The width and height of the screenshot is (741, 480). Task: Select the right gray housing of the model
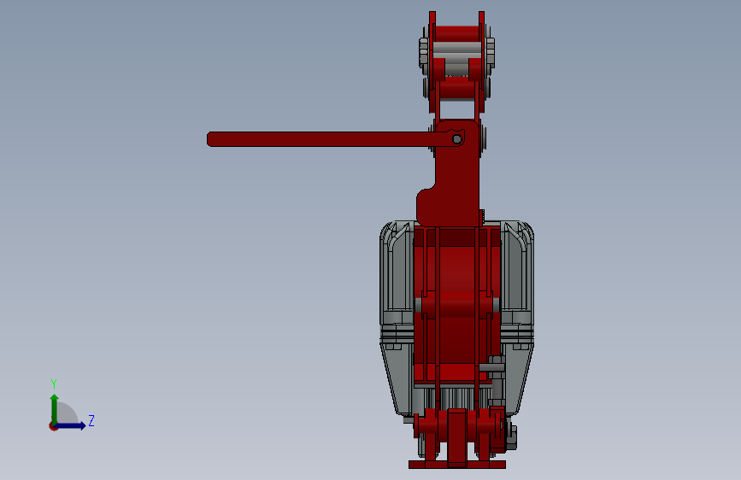(x=517, y=318)
